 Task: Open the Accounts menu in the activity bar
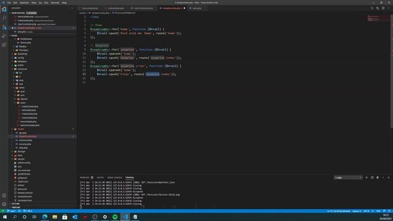click(4, 195)
